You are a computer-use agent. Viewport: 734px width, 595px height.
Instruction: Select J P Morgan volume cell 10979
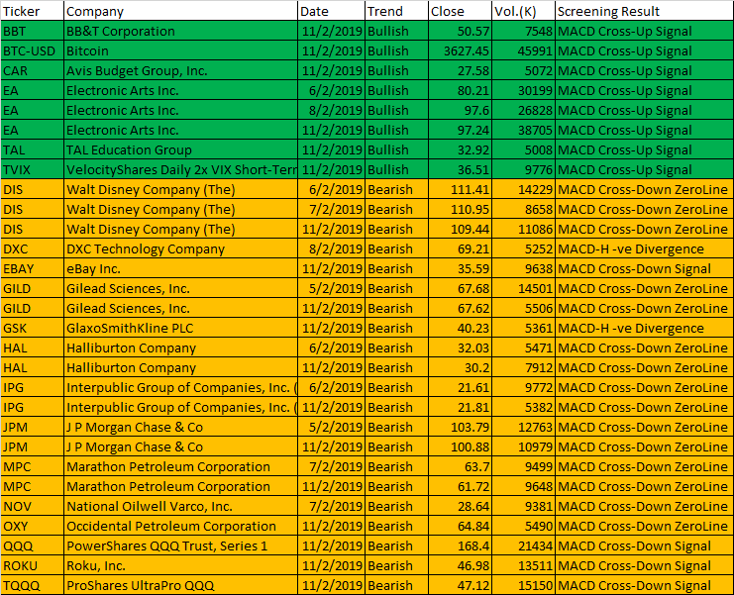coord(524,446)
